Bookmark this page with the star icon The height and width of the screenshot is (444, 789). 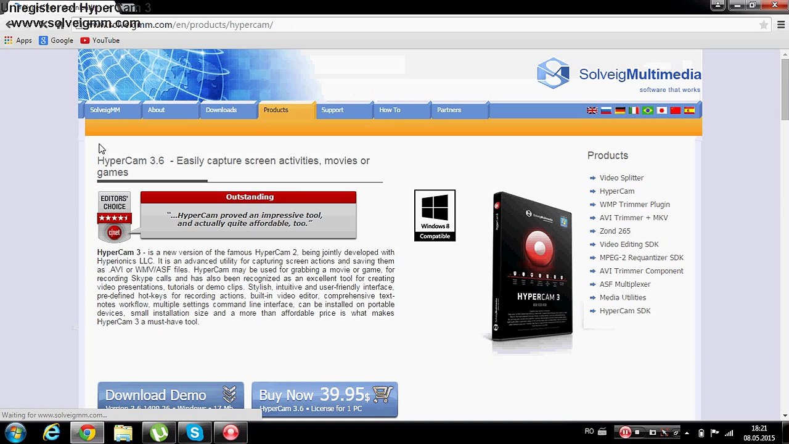pyautogui.click(x=764, y=25)
